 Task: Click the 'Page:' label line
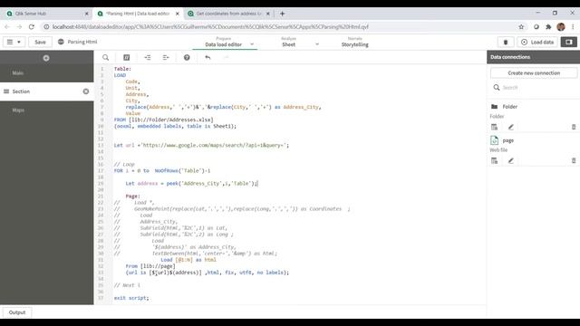pos(132,197)
